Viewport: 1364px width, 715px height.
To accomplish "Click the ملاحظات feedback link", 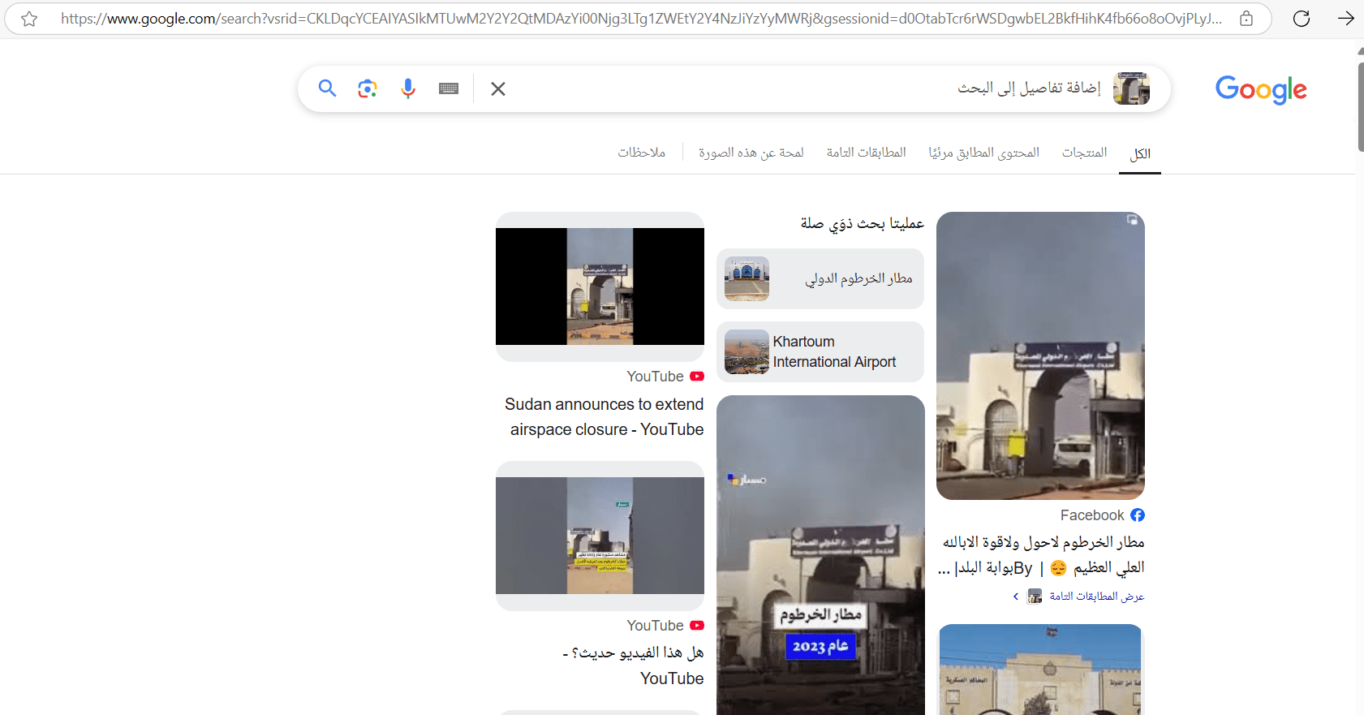I will click(642, 153).
